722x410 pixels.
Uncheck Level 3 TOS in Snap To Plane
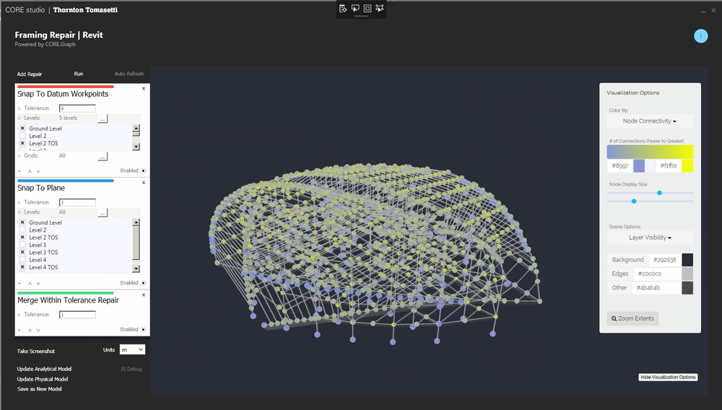(x=22, y=252)
